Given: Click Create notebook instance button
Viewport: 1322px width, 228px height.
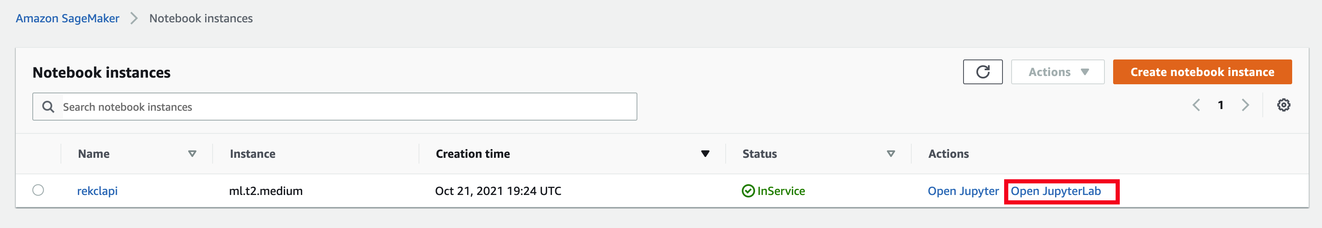Looking at the screenshot, I should 1202,72.
